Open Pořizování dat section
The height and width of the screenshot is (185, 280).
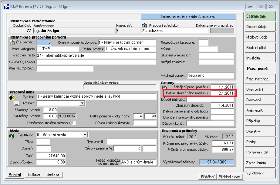[260, 152]
